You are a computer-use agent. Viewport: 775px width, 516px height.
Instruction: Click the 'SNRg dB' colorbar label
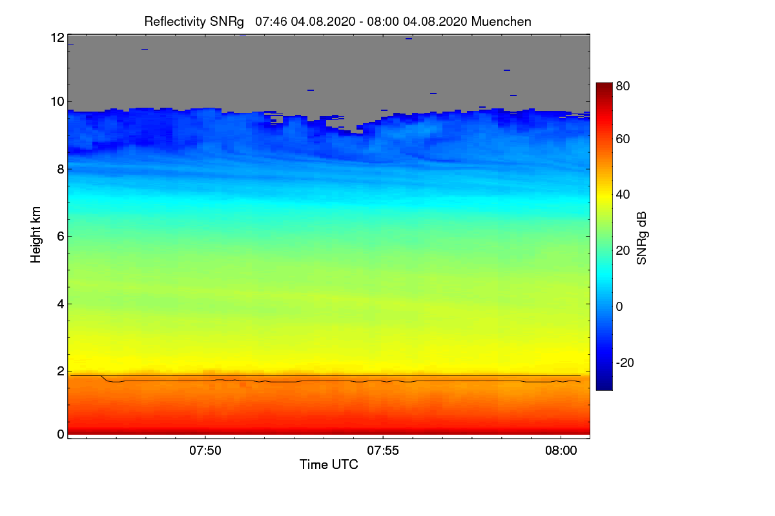641,238
